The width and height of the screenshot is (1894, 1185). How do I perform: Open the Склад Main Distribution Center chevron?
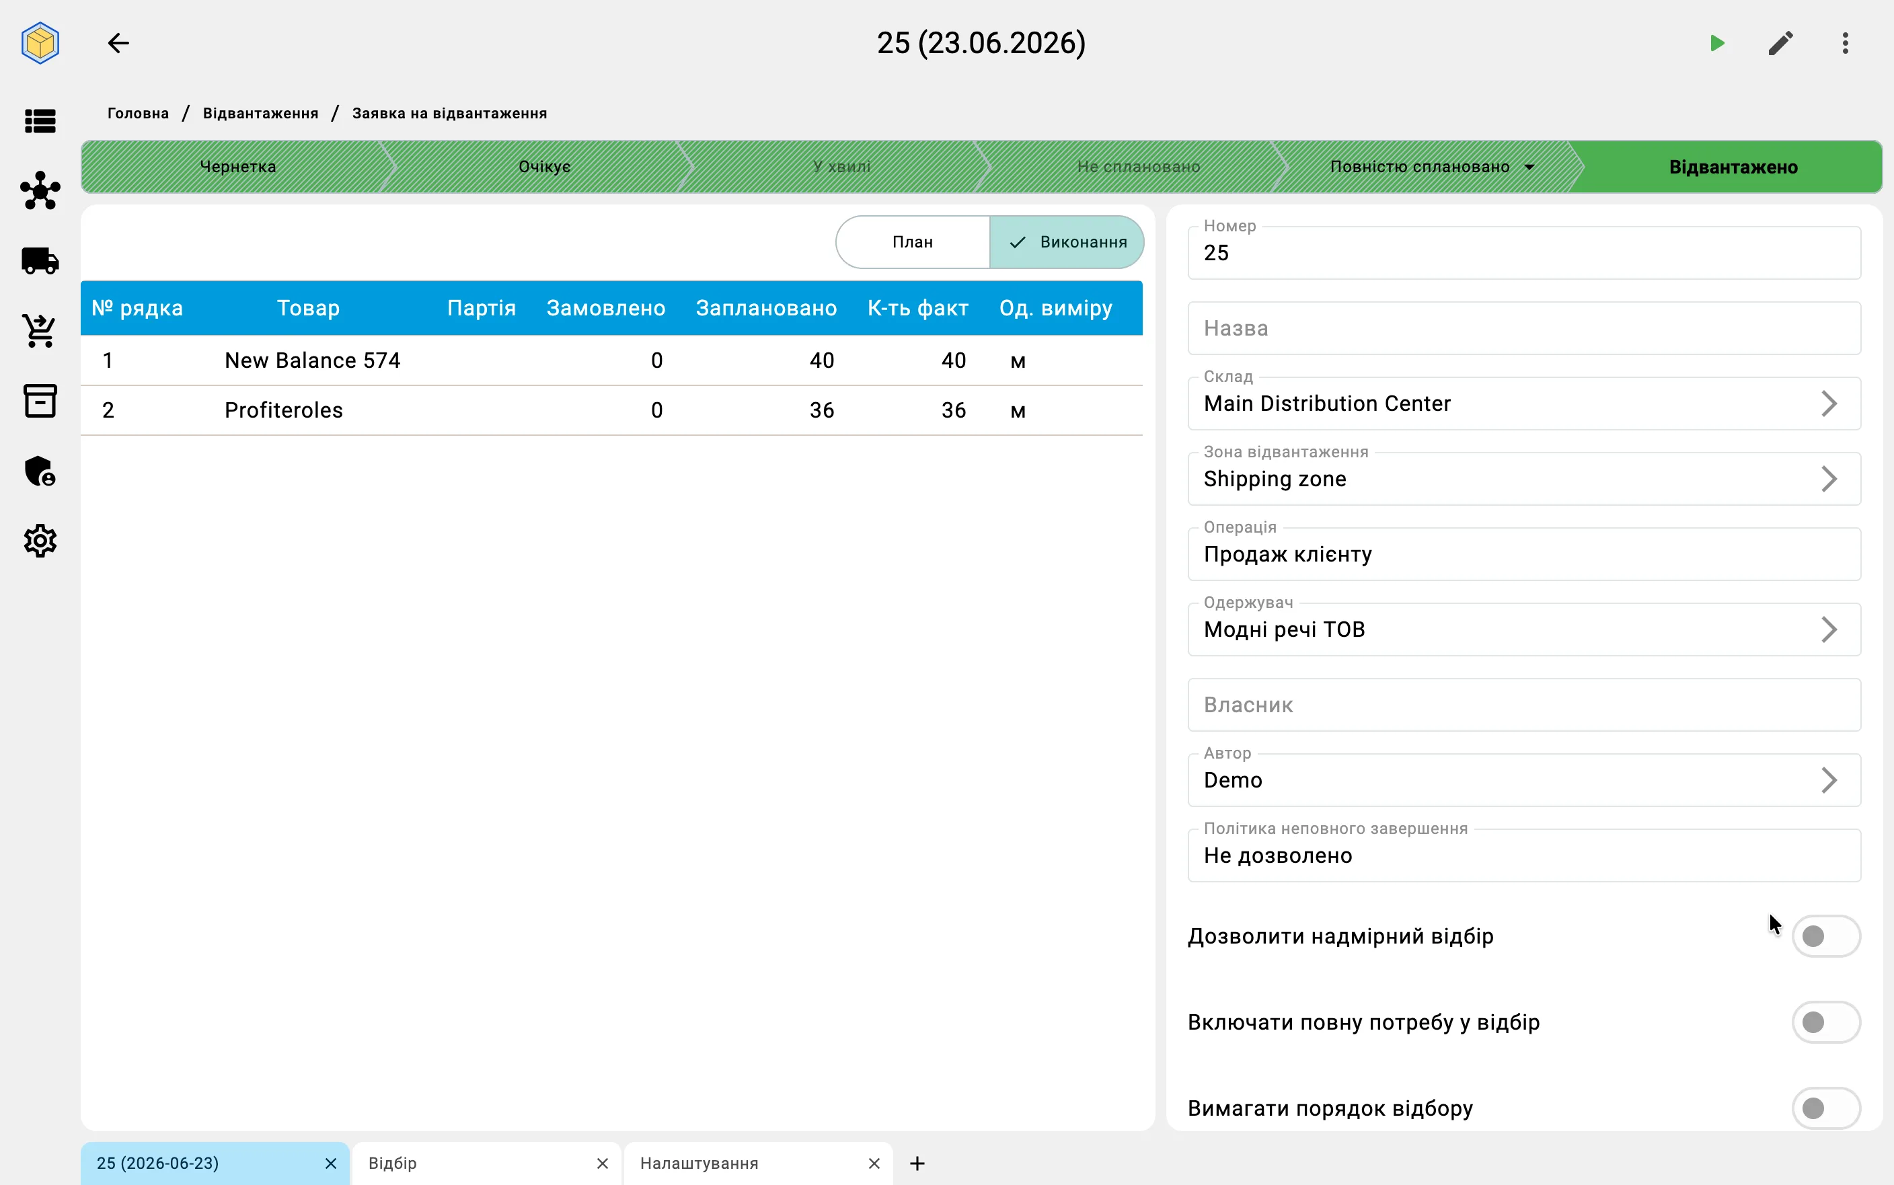(x=1828, y=404)
